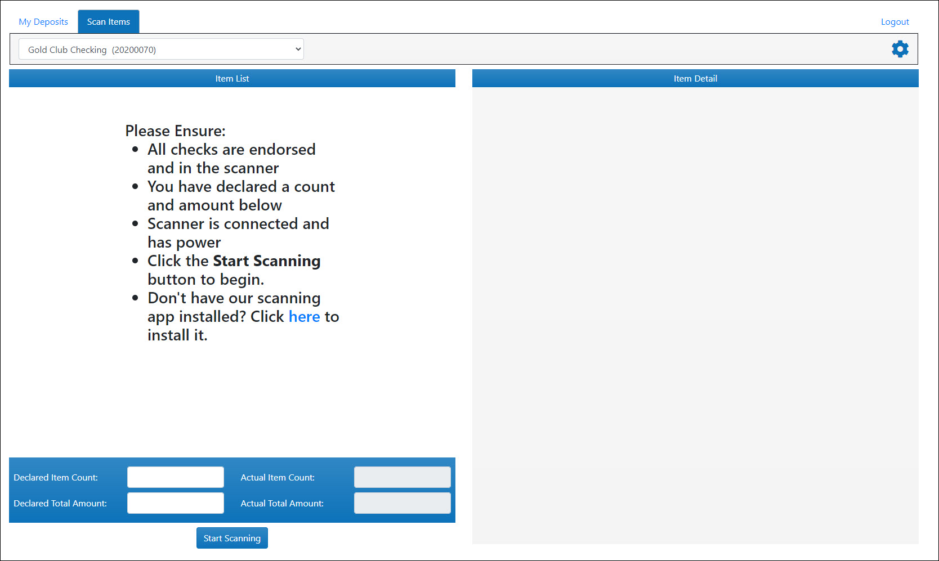Click the "Declared Item Count:" label

click(x=56, y=478)
